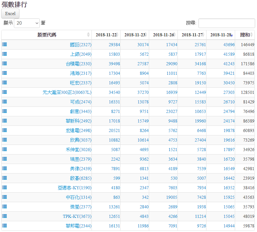
Task: Open the 上銀(2049) stock link
Action: pyautogui.click(x=80, y=54)
